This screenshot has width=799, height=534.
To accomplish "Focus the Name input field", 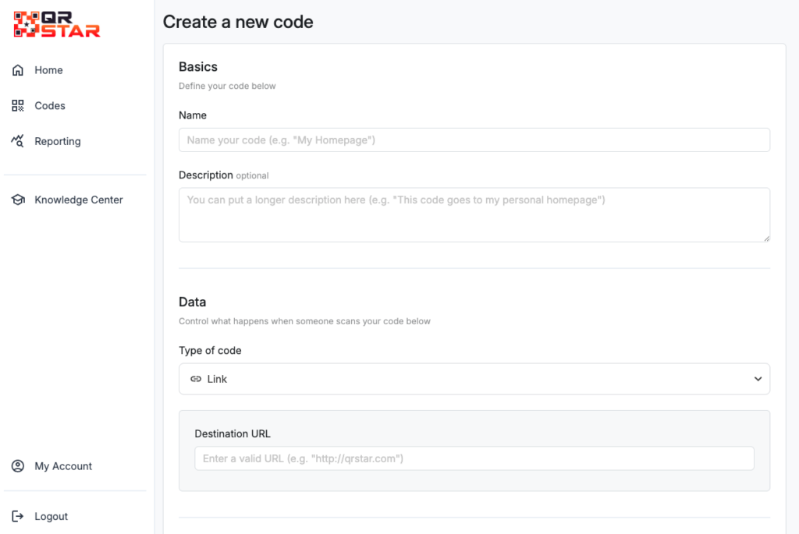I will [x=474, y=140].
